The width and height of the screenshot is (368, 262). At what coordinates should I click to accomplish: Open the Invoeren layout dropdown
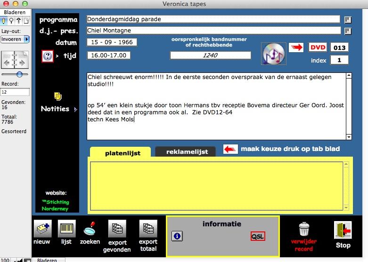15,40
